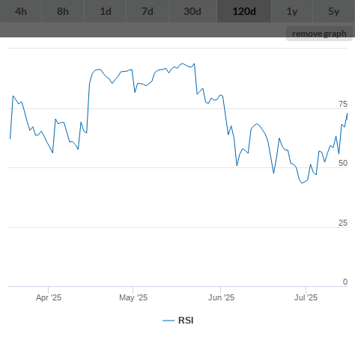
Task: Choose the 1d range option
Action: coord(106,11)
